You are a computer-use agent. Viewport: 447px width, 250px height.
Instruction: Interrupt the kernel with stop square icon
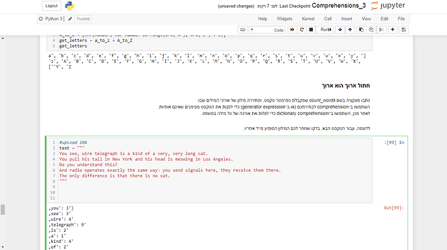click(x=311, y=30)
